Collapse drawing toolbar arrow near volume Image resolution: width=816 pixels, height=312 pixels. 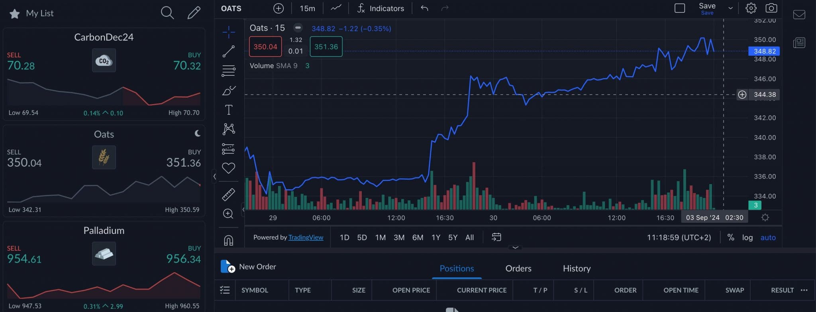[x=243, y=209]
